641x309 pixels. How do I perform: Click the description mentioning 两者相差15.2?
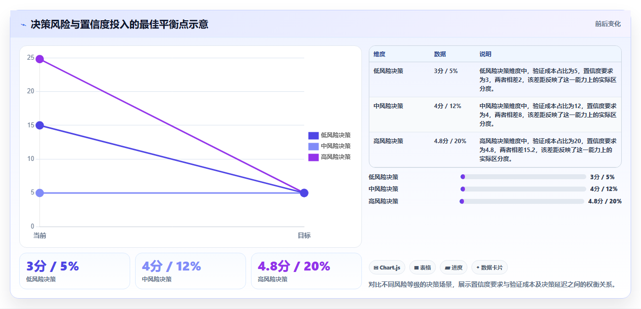(x=548, y=150)
